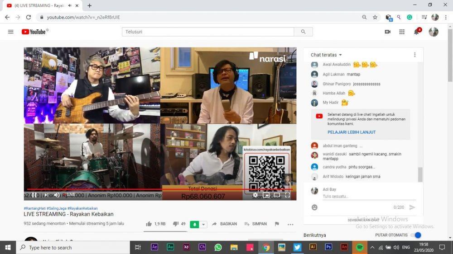Open Photoshop from taskbar
The image size is (453, 254).
(x=328, y=247)
